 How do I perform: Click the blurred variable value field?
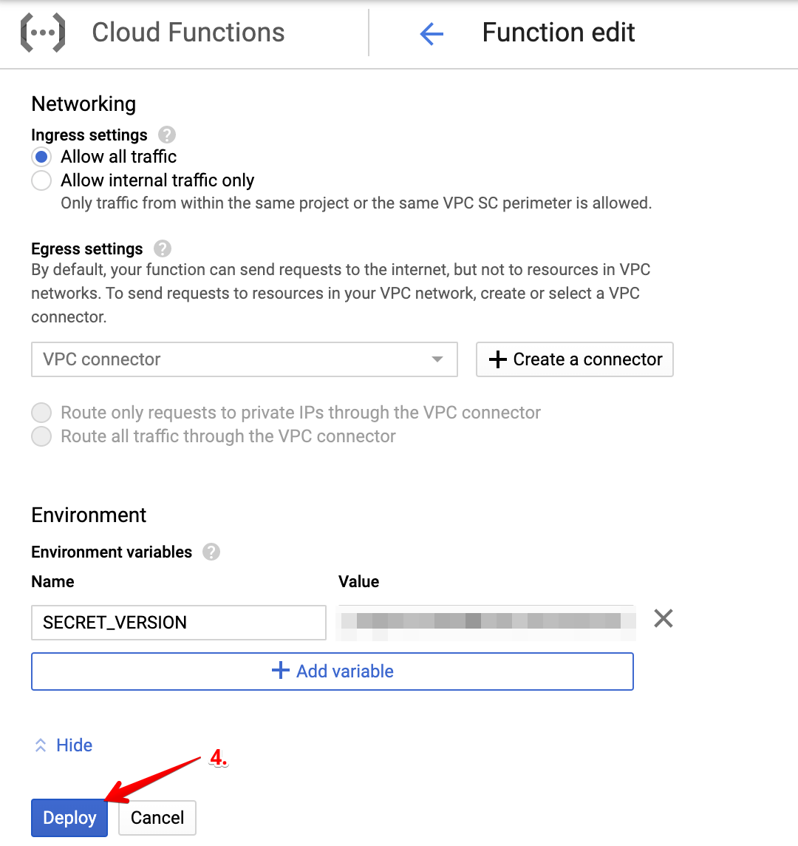click(x=485, y=623)
